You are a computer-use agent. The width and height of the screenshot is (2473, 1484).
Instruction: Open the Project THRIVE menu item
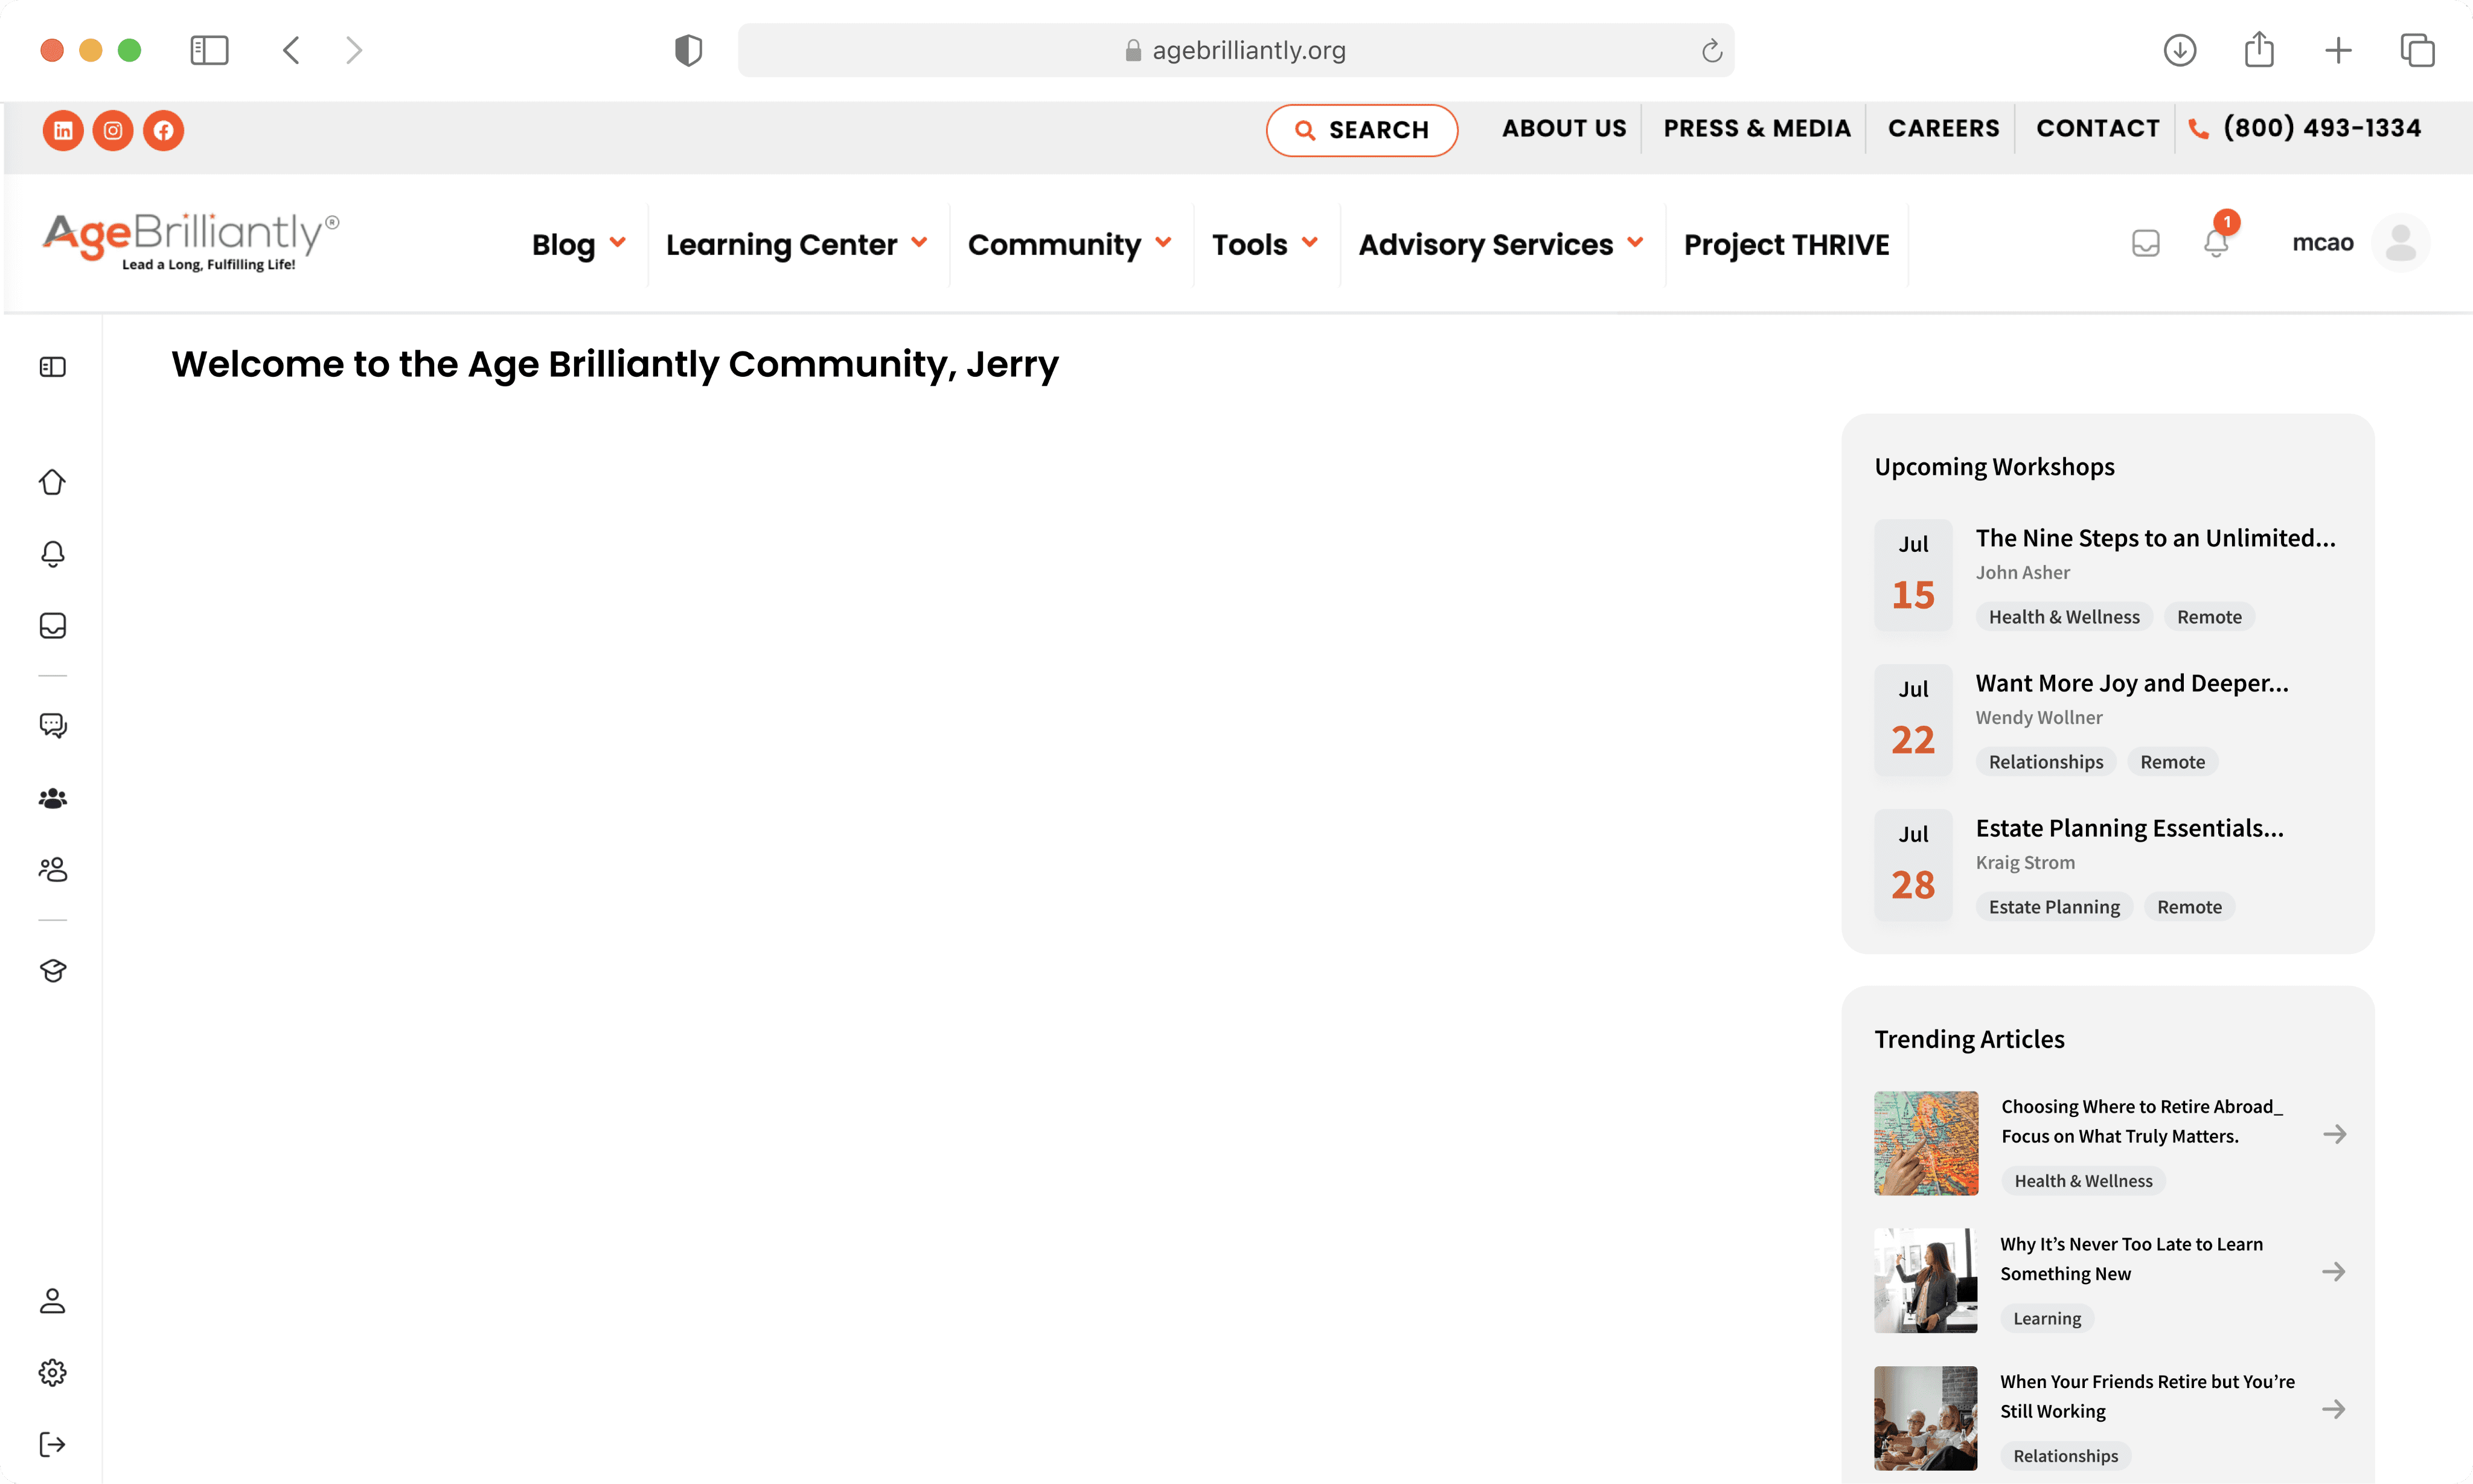pyautogui.click(x=1786, y=244)
